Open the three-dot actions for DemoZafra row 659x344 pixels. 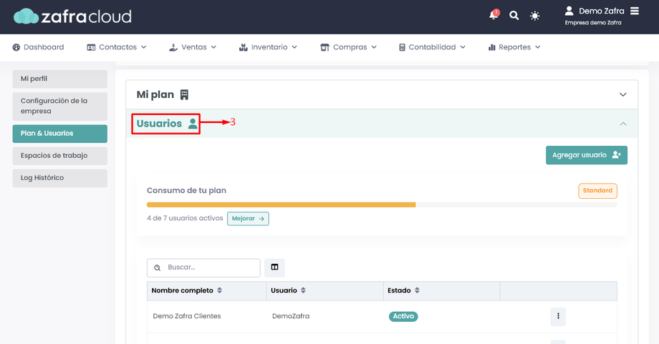(x=558, y=316)
